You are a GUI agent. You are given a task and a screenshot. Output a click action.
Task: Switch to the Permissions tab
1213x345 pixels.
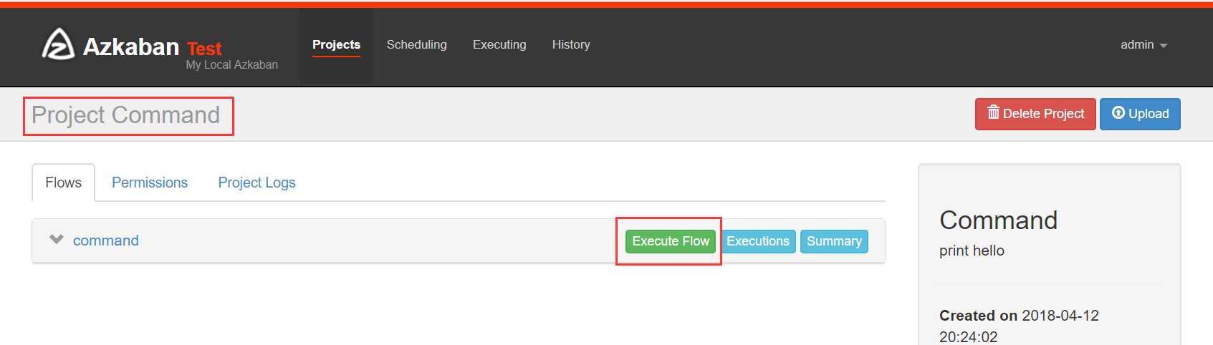[150, 183]
